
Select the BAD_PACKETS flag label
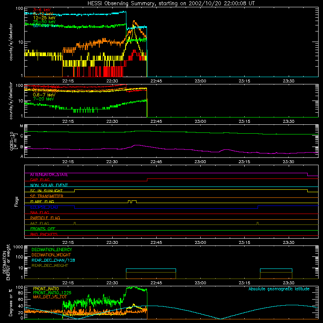point(44,234)
